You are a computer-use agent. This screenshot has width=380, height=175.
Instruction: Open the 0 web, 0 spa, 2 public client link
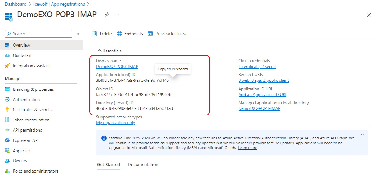263,80
